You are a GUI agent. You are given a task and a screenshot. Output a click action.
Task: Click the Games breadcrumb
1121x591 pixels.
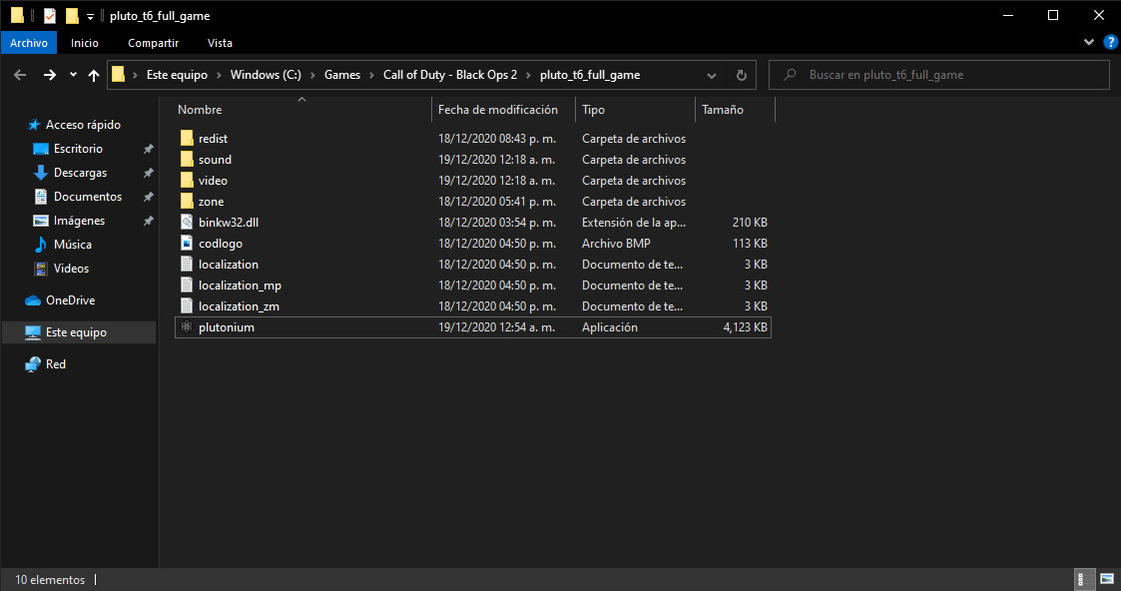tap(341, 75)
